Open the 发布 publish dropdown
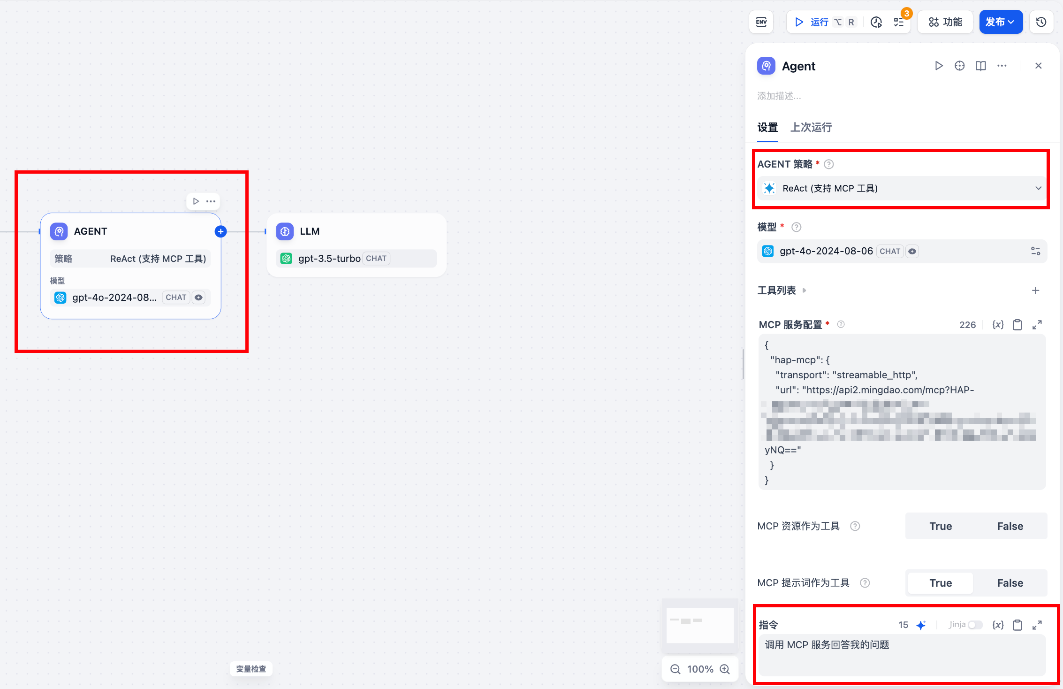The width and height of the screenshot is (1063, 689). 1000,22
